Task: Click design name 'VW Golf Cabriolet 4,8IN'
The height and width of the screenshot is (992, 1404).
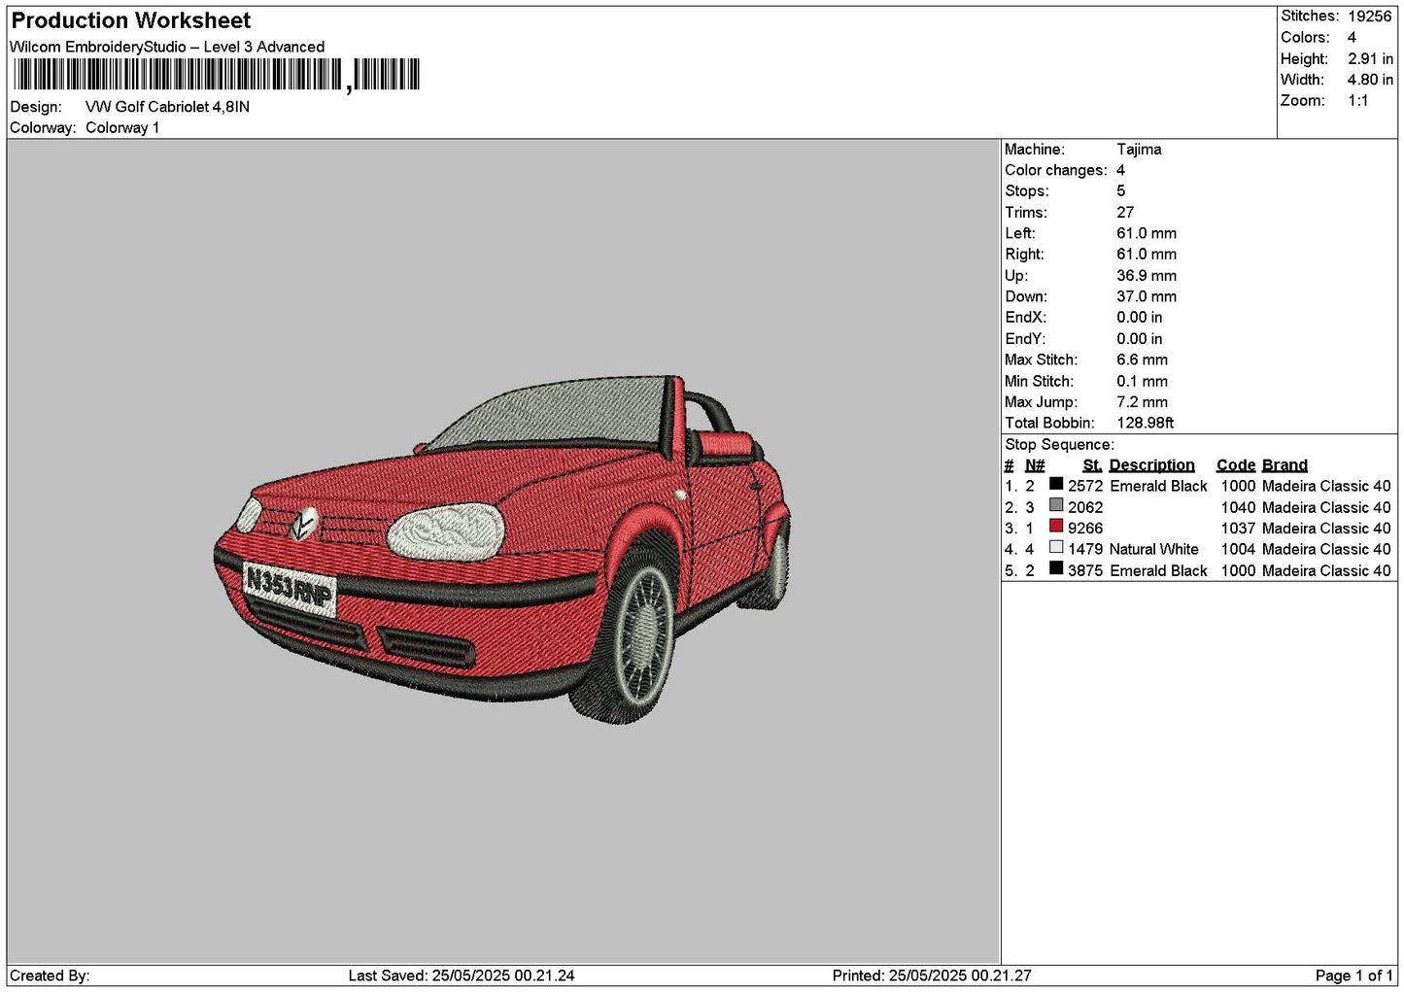Action: pyautogui.click(x=167, y=107)
